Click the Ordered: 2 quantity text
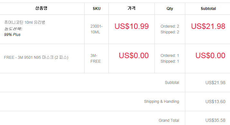 [170, 26]
